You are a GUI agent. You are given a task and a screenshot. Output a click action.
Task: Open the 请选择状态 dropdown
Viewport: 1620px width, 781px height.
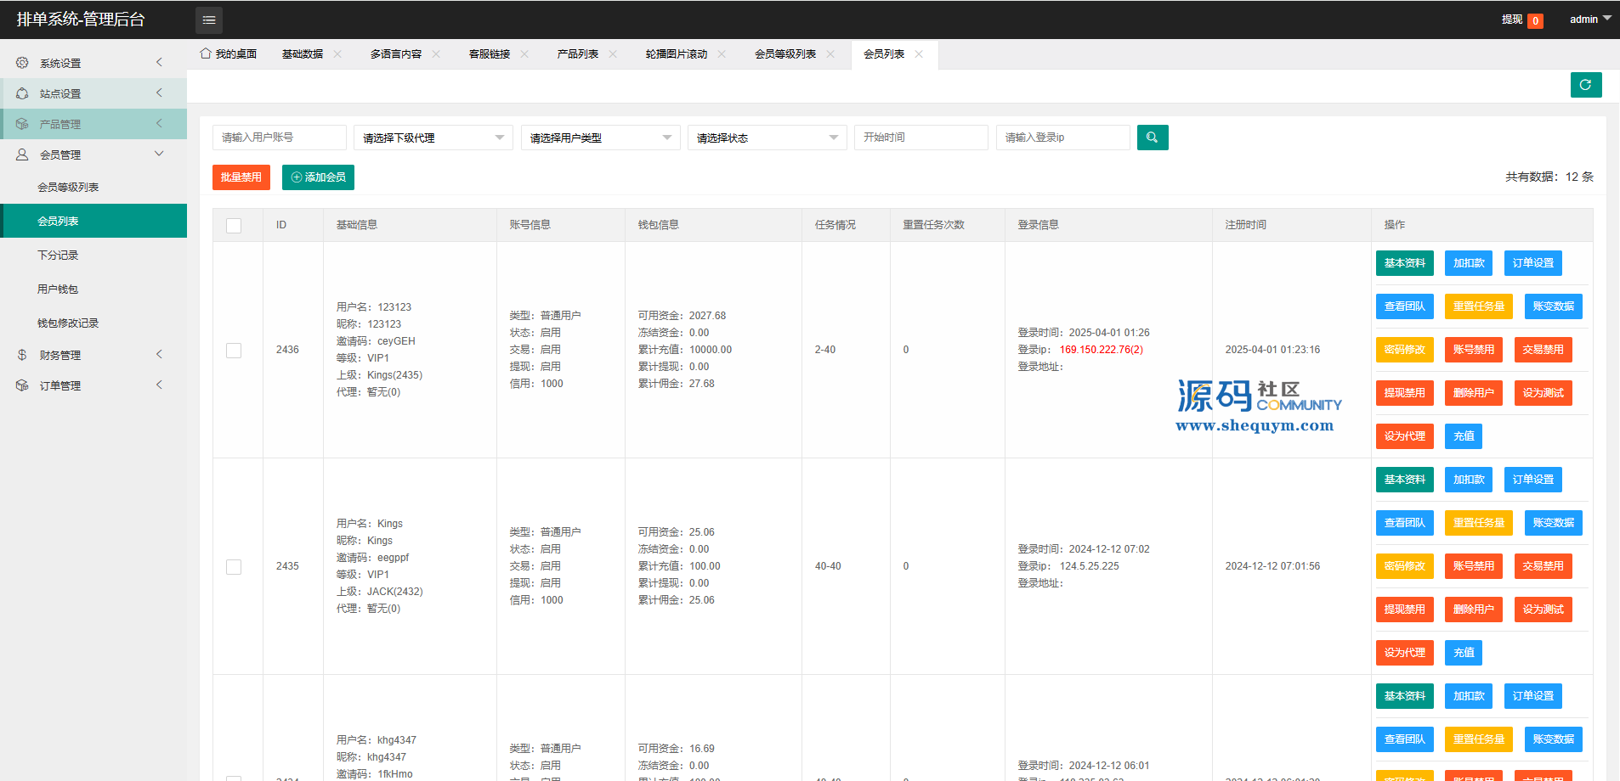767,138
